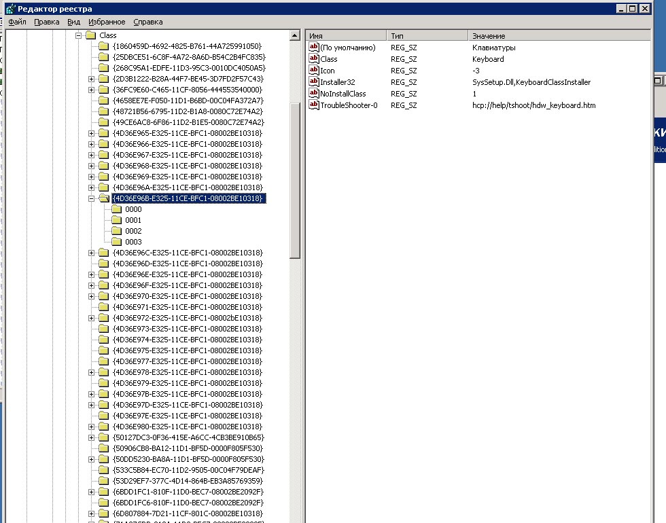Viewport: 666px width, 523px height.
Task: Click folder icon of {4658EE7E-F050-11D1...}
Action: 103,101
